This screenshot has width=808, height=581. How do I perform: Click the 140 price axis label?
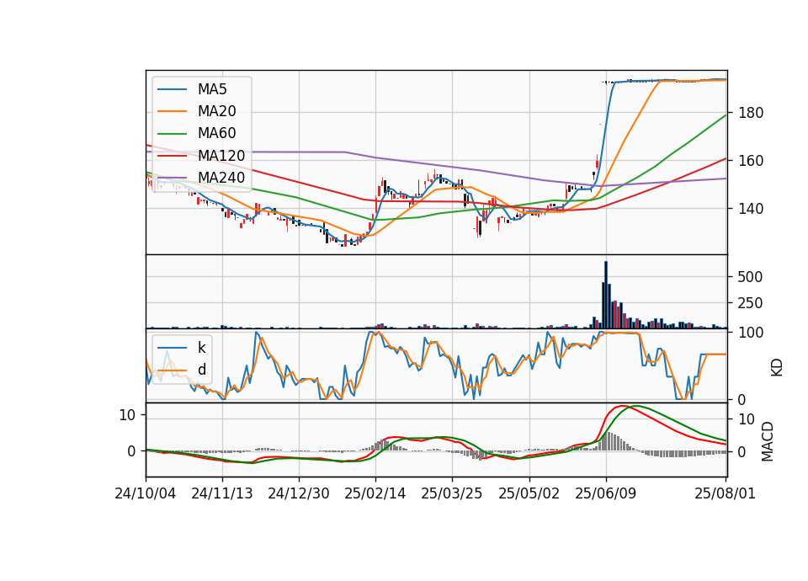[751, 209]
